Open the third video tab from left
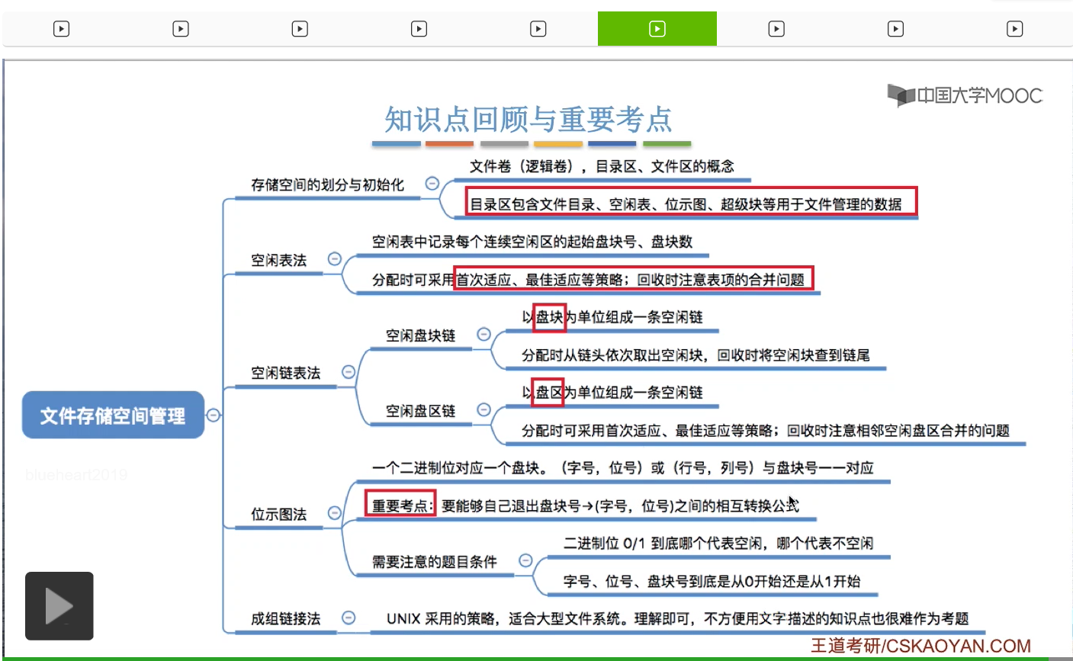 point(300,29)
